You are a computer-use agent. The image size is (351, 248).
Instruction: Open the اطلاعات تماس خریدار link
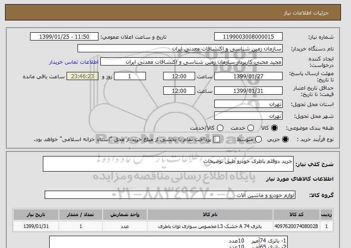(x=74, y=62)
